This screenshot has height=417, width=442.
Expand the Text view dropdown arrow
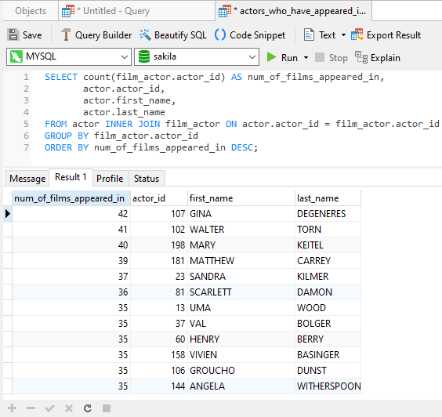pos(343,35)
